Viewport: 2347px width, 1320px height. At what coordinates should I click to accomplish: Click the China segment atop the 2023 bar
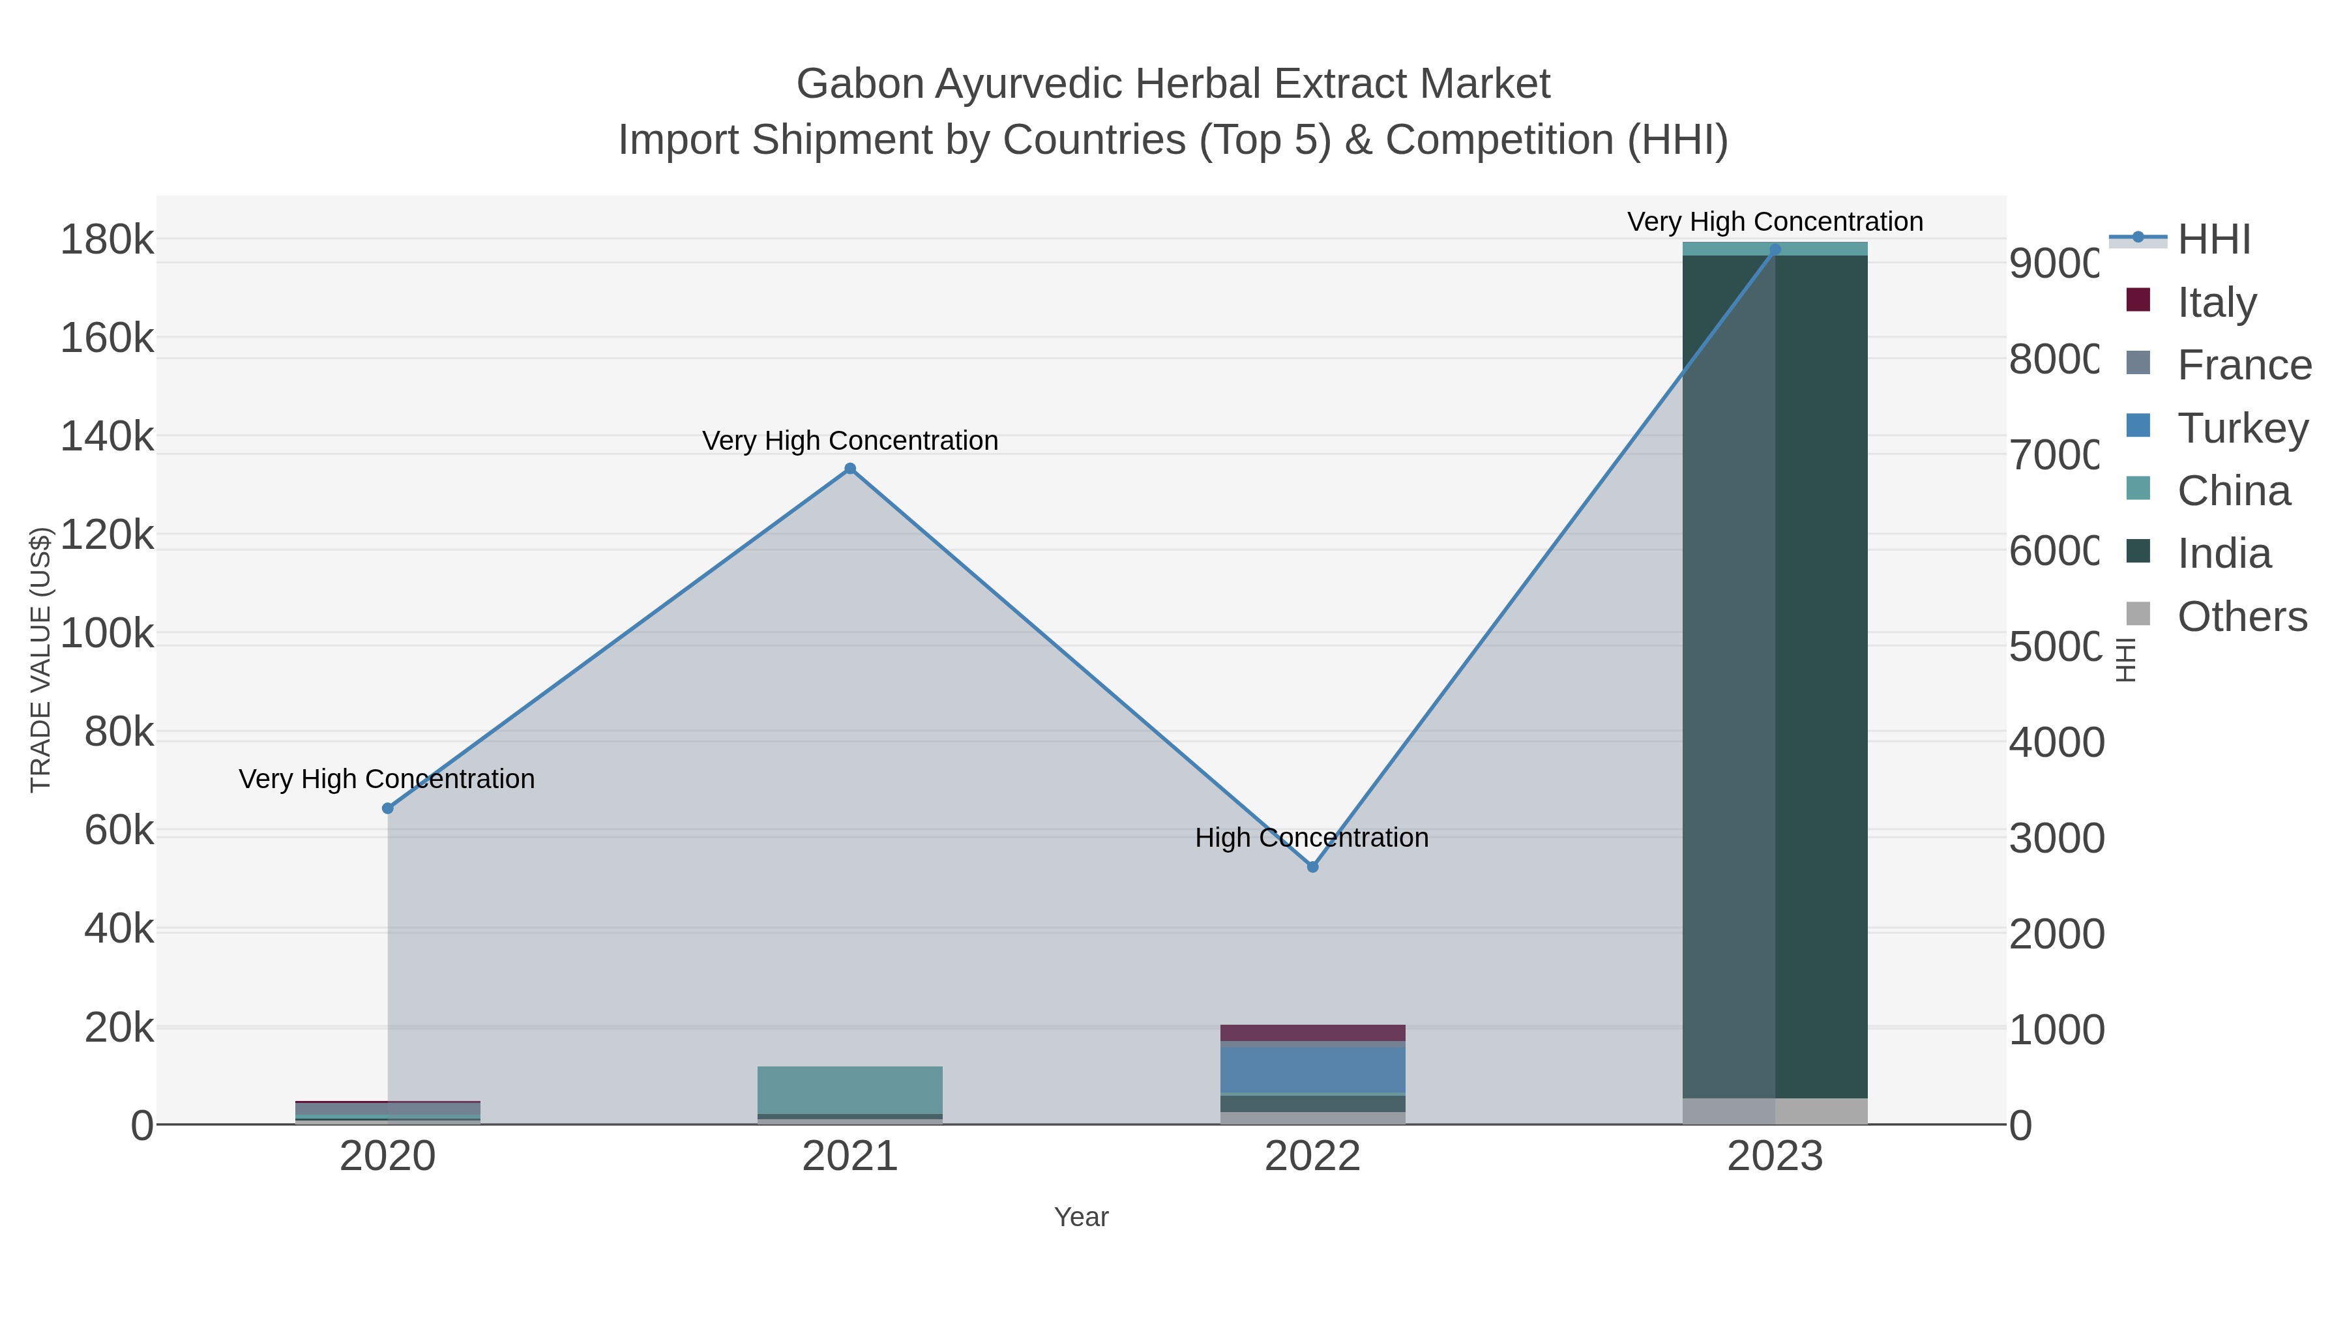[x=1775, y=249]
